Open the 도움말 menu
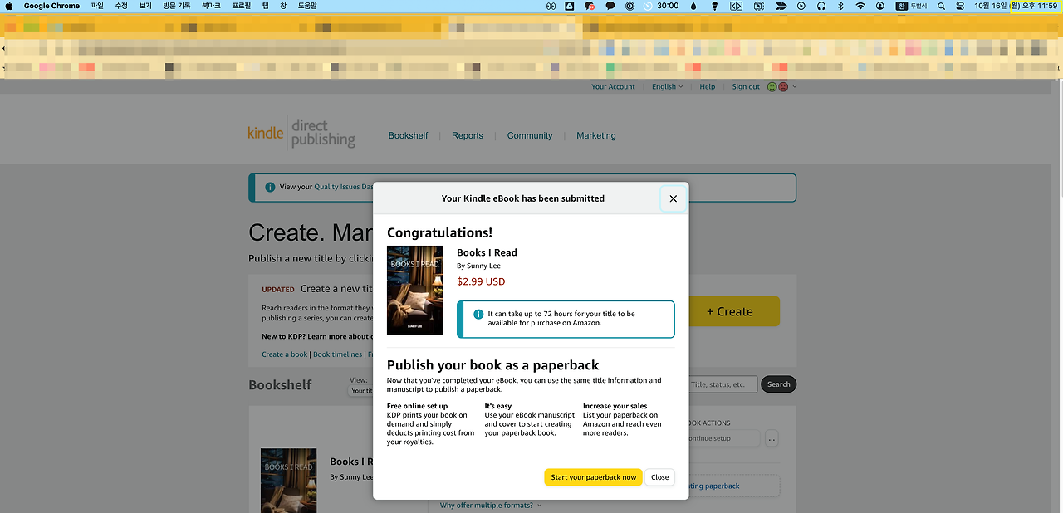Viewport: 1063px width, 513px height. click(307, 6)
